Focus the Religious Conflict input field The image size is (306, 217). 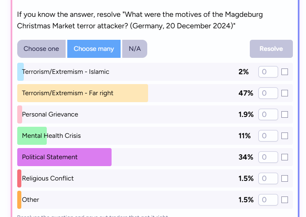click(x=268, y=178)
